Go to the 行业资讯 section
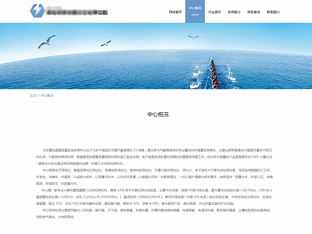Screen dimensions: 312x234 (x=214, y=12)
